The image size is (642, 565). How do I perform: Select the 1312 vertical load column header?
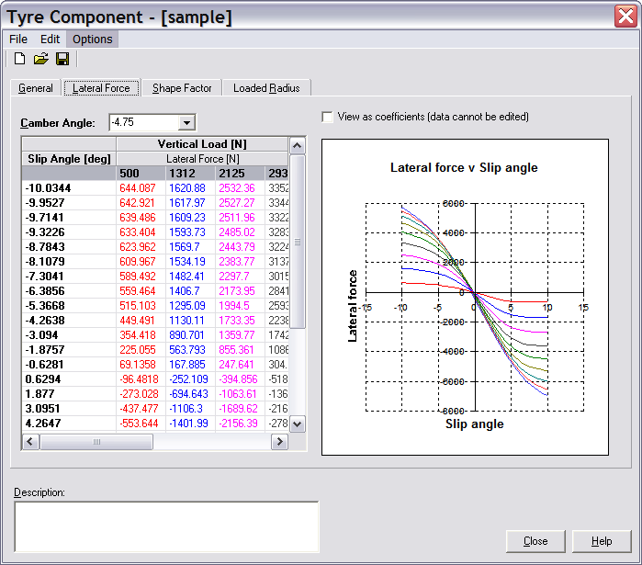(x=190, y=174)
